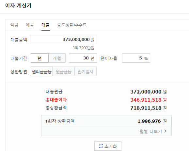Viewport: 189px width, 151px height.
Task: Click the 이자 계산기 title
Action: click(18, 6)
